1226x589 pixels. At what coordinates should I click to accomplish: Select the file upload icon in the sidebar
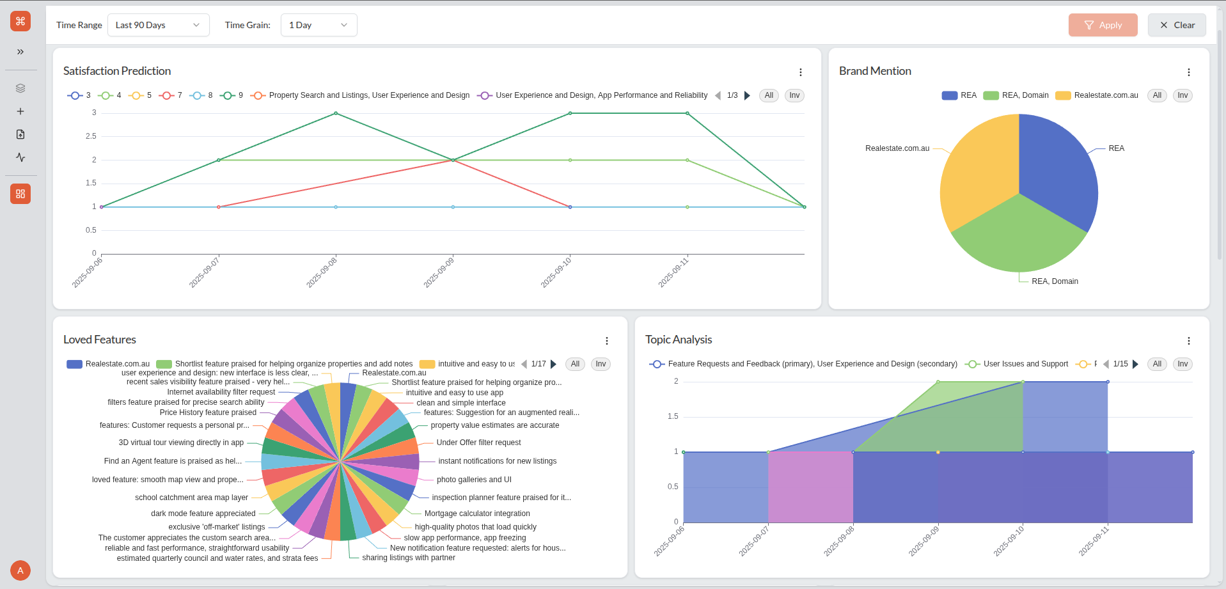point(20,134)
